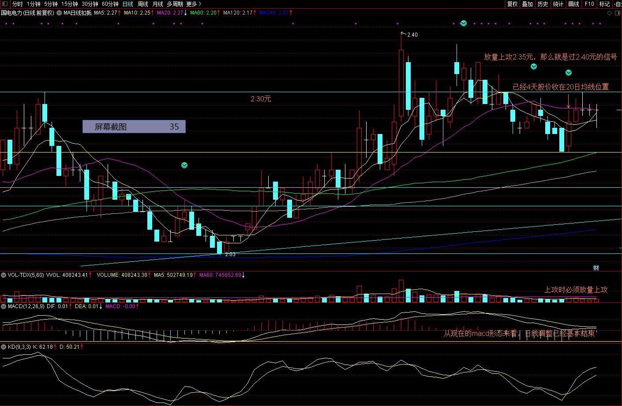Switch to the 周线 weekly tab
The height and width of the screenshot is (406, 622).
tap(143, 4)
